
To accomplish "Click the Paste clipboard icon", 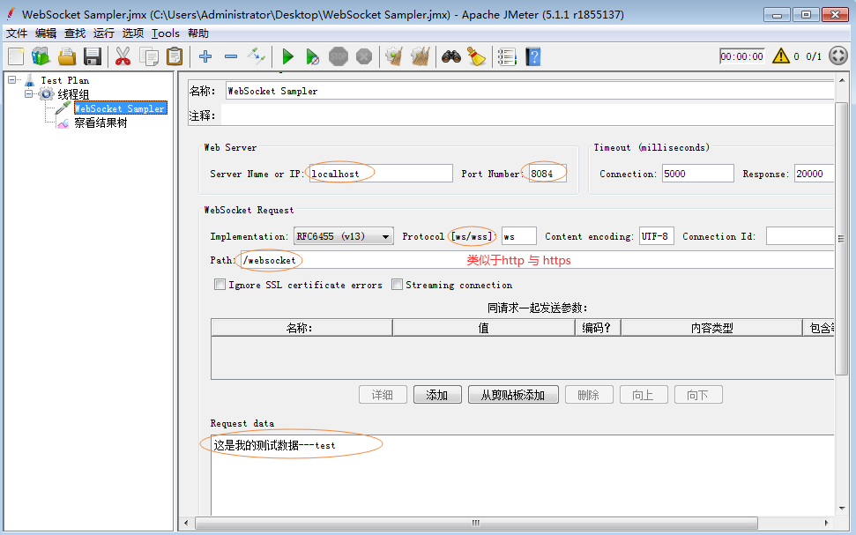I will click(x=175, y=56).
